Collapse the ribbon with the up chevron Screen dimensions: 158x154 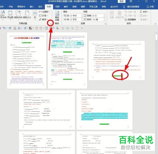(155, 24)
